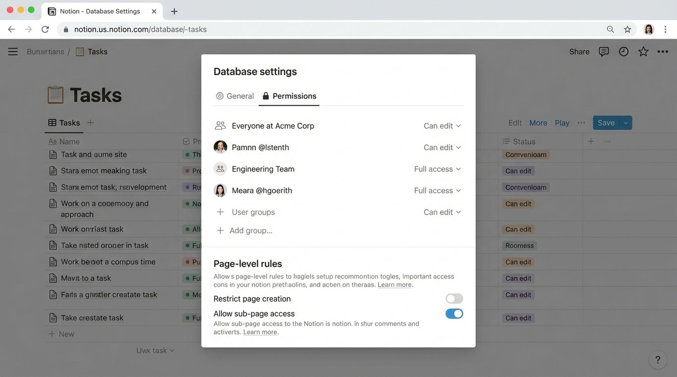
Task: Open the browser profile avatar
Action: point(649,29)
